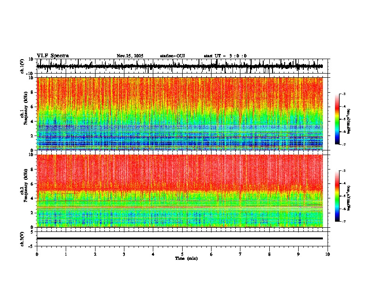Click the "station=OUI" header label

172,56
